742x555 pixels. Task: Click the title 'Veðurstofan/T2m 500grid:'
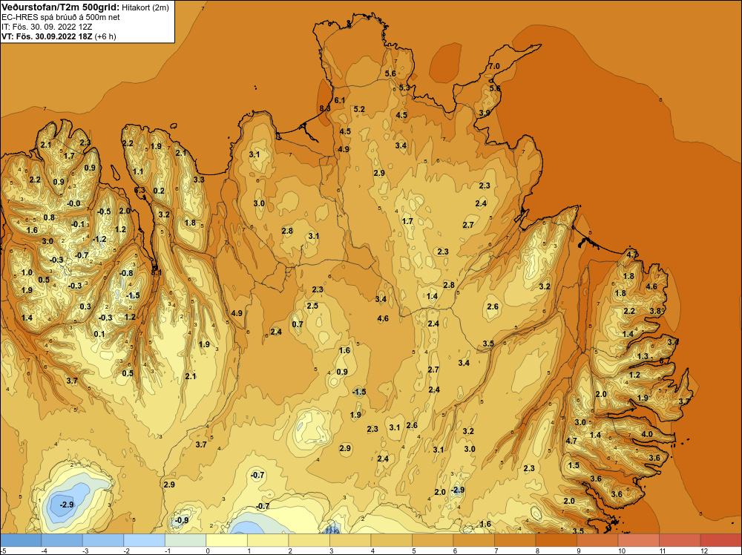60,7
